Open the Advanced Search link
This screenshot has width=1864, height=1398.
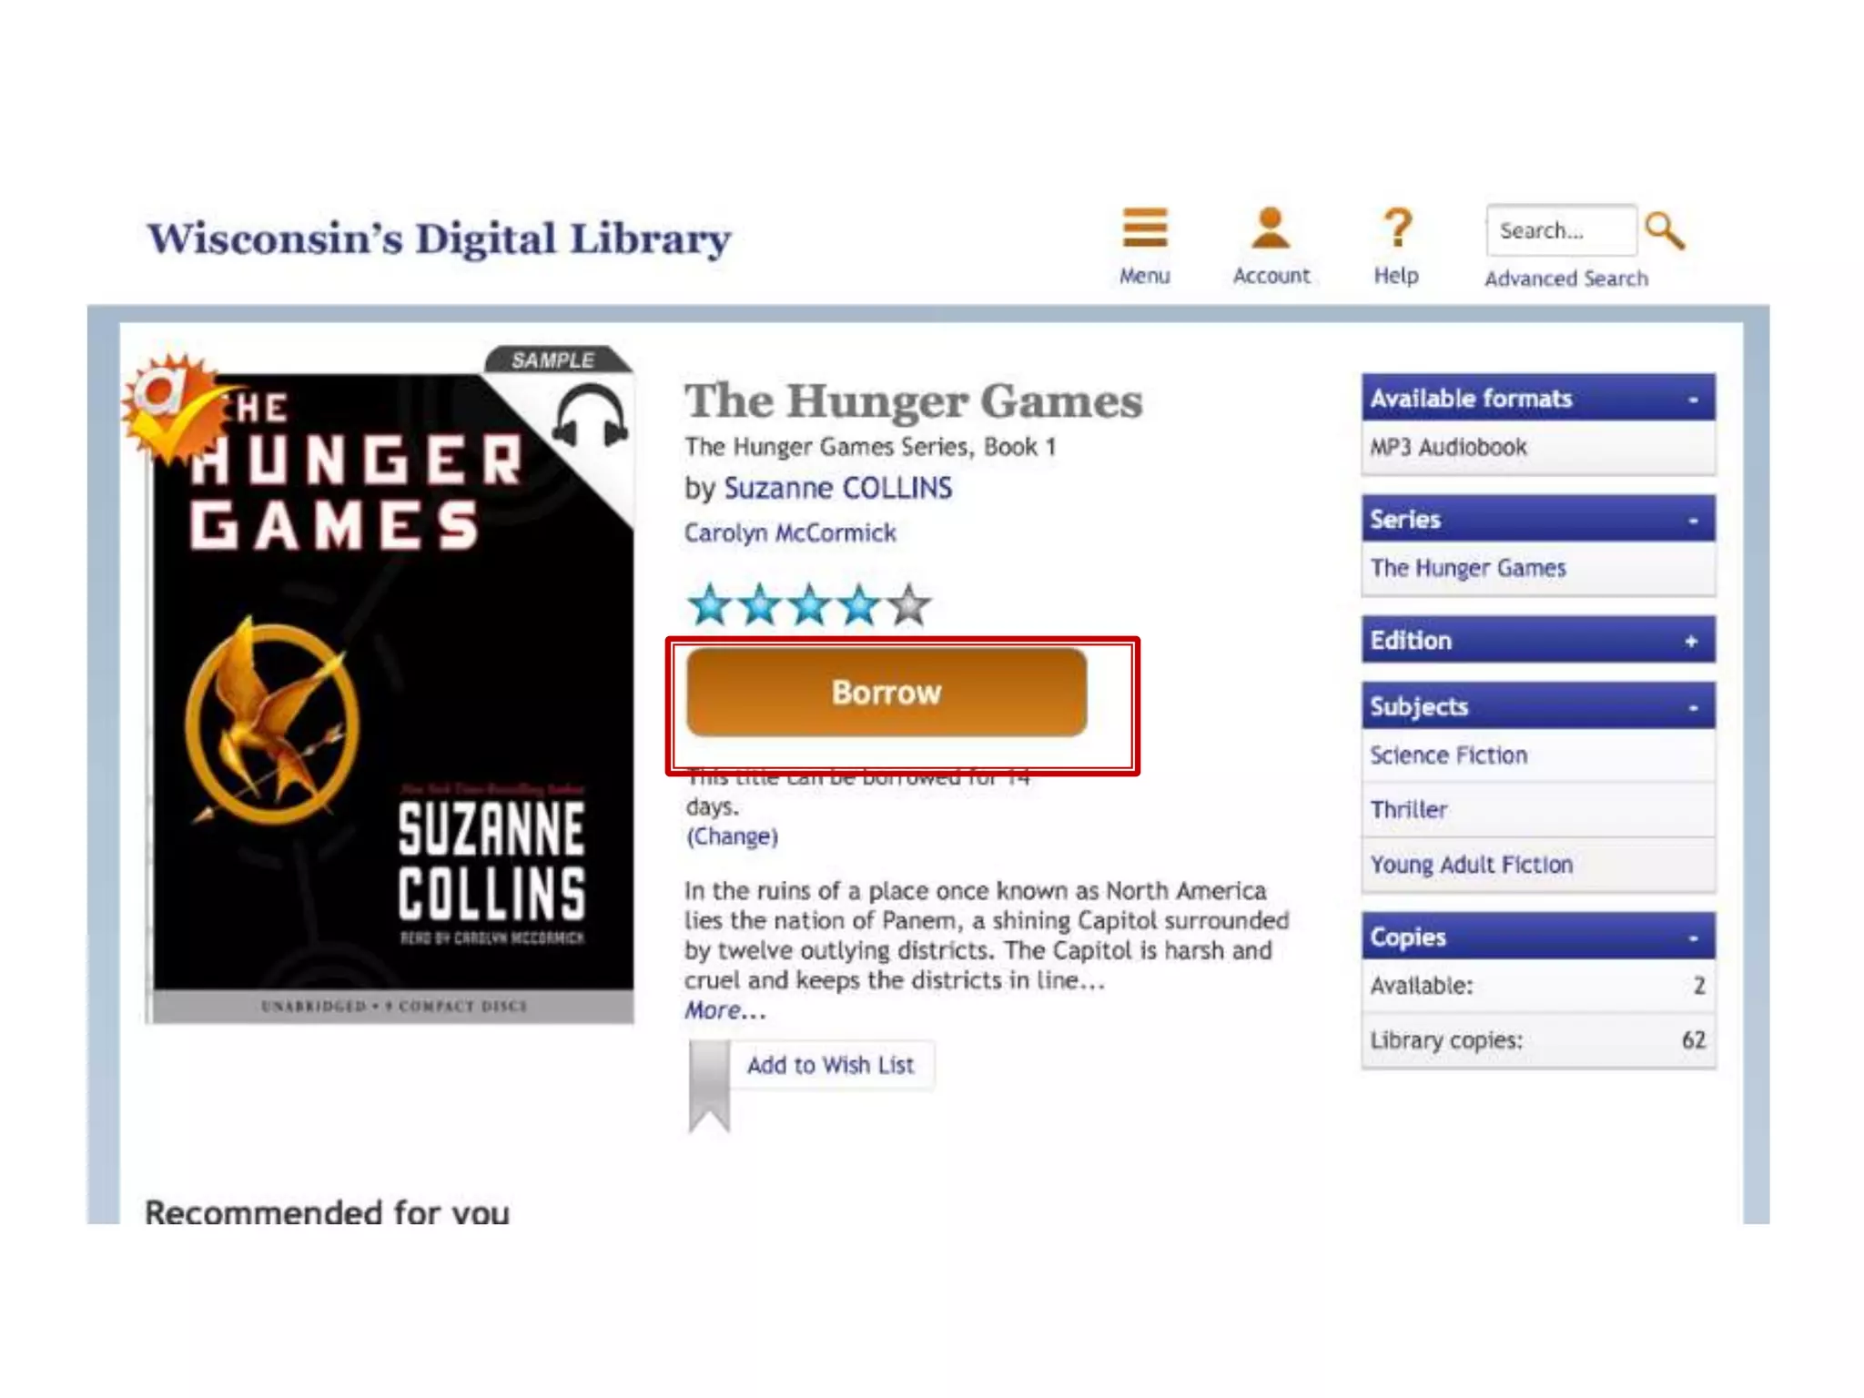point(1566,279)
